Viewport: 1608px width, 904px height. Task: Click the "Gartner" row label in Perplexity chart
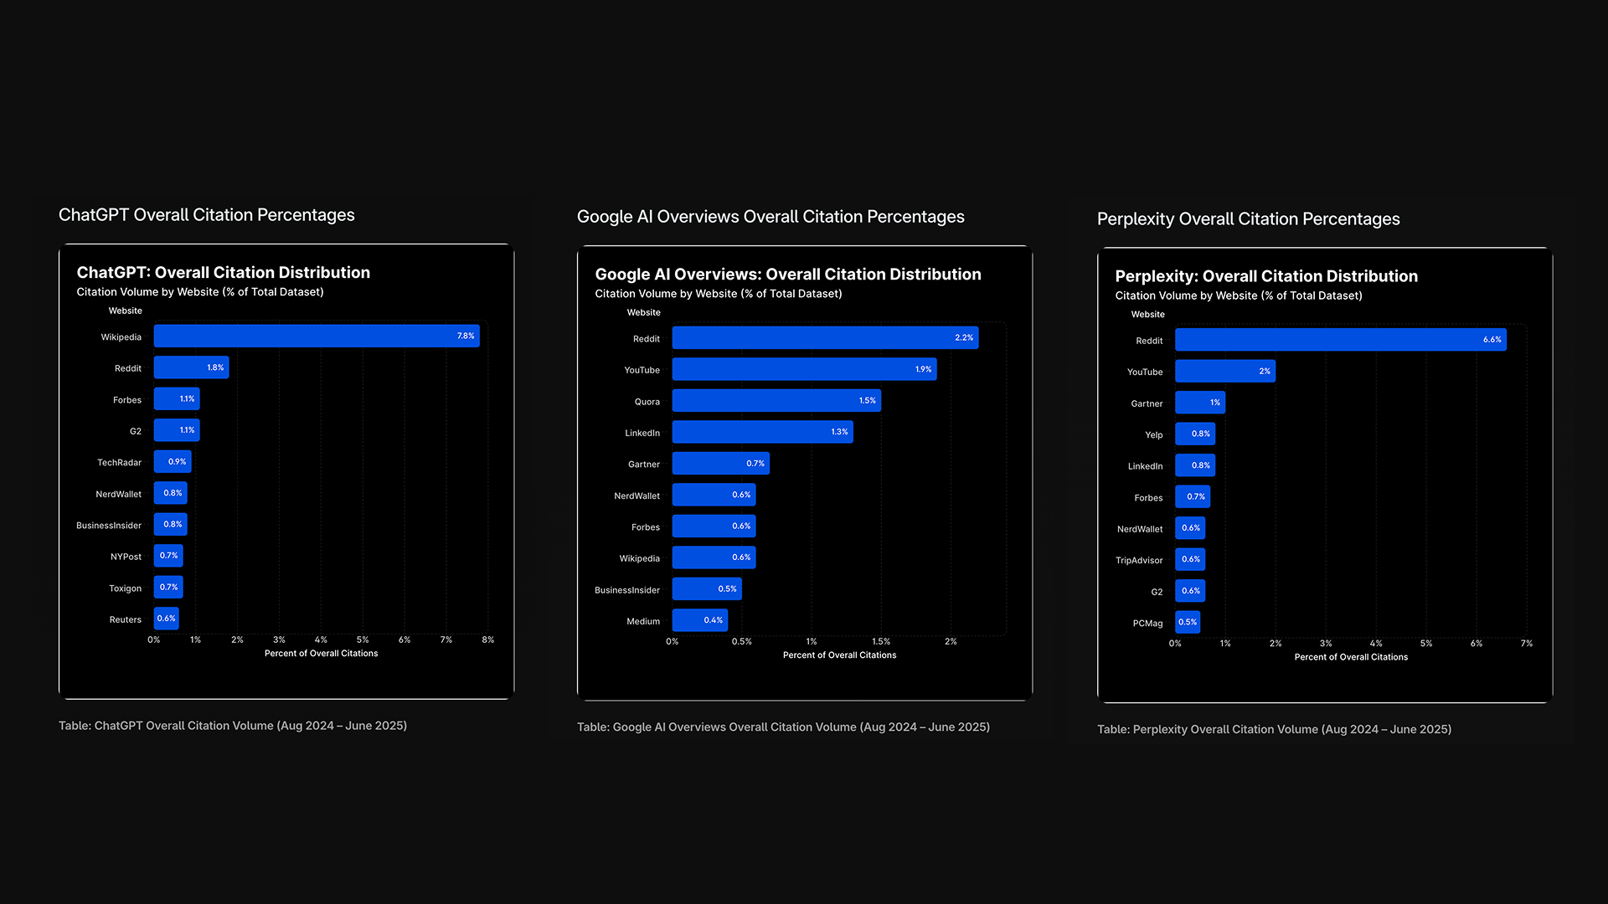pos(1147,404)
